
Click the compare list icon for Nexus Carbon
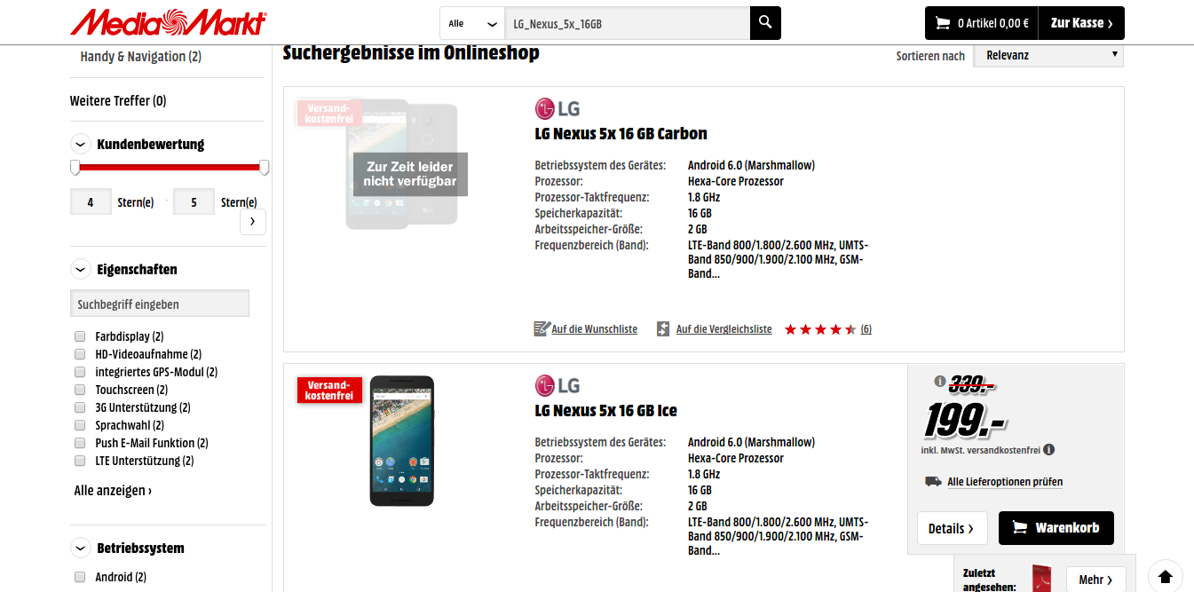coord(663,328)
